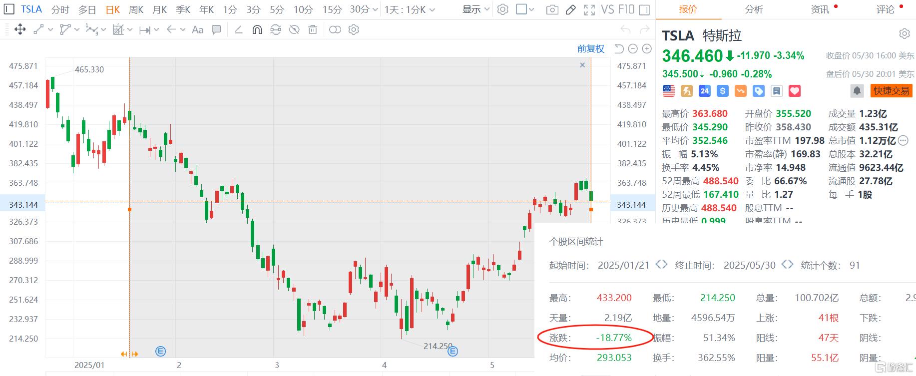This screenshot has height=376, width=916.
Task: Toggle the magnet snap mode
Action: coord(257,29)
